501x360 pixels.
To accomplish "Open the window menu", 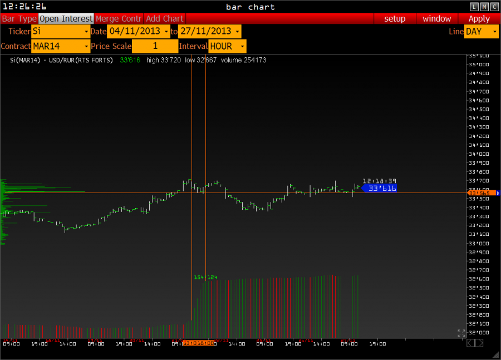I will tap(436, 18).
